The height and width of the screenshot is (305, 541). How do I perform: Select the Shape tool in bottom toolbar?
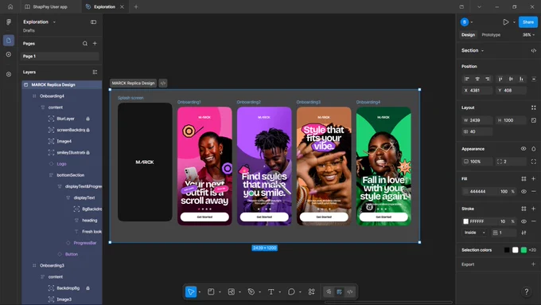tap(232, 292)
